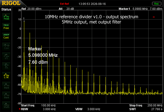
Task: Click the 0 axis label
Action: (20, 29)
